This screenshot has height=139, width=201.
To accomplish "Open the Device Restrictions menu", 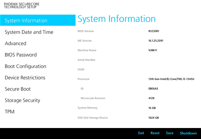I will pos(25,78).
